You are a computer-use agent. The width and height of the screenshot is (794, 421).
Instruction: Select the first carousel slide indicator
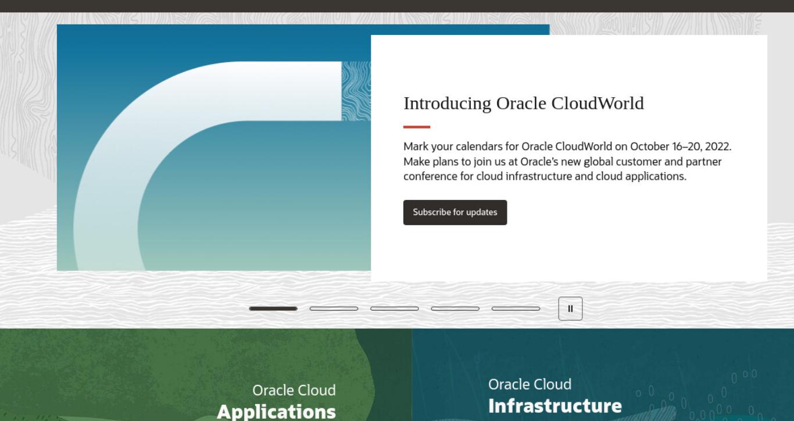click(x=273, y=309)
